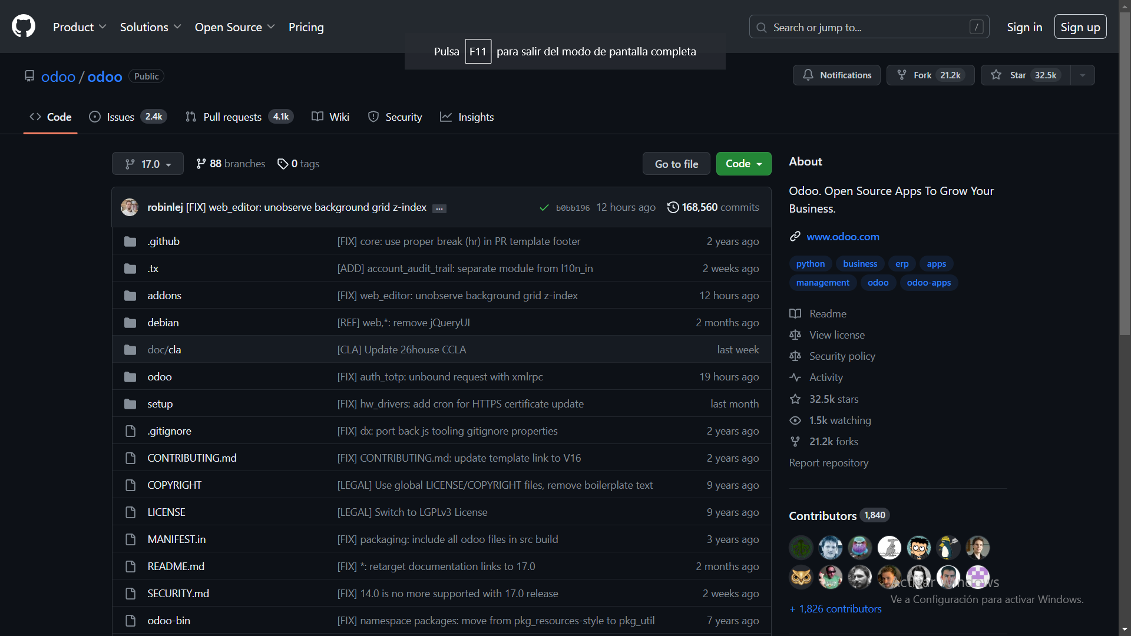1131x636 pixels.
Task: Open the penguin contributor avatar
Action: [x=948, y=548]
